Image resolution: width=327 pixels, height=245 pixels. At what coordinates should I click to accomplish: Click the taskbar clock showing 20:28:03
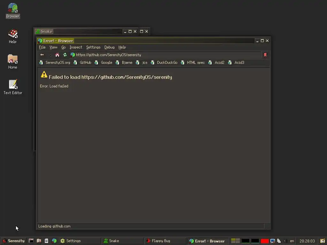pos(307,241)
